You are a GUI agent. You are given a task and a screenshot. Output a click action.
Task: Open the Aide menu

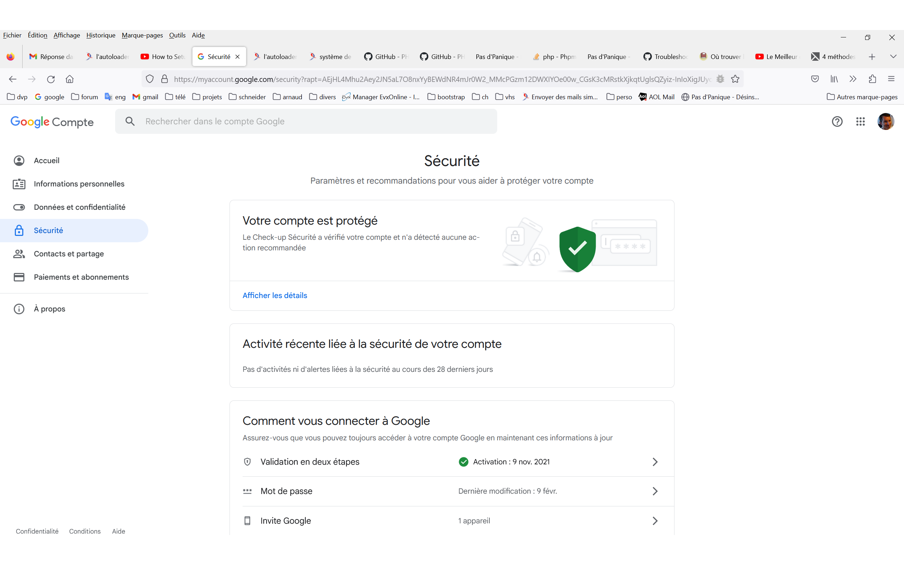click(x=198, y=36)
